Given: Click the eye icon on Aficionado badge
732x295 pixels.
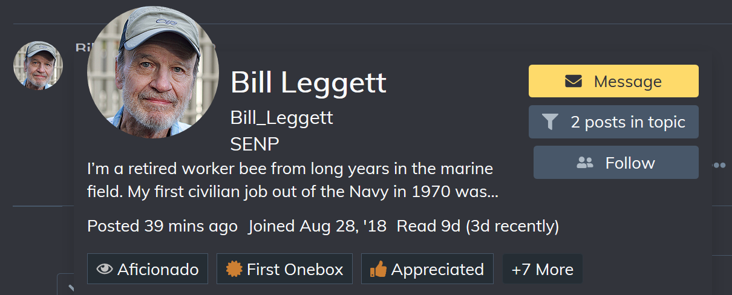Looking at the screenshot, I should (x=105, y=269).
